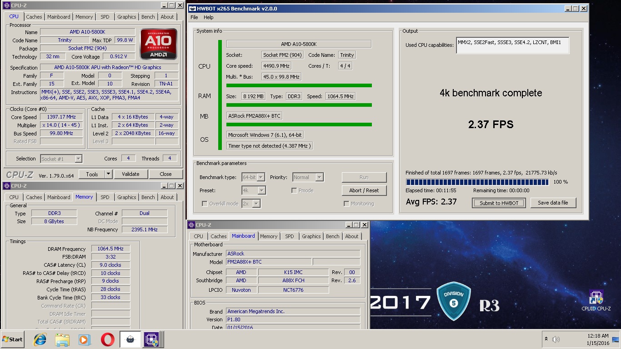The width and height of the screenshot is (621, 349).
Task: Click HWBOT x265 title bar icon
Action: pos(192,8)
